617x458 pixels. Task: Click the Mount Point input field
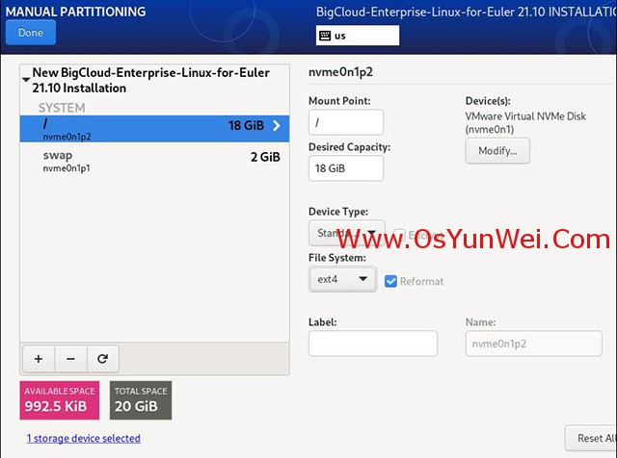346,122
